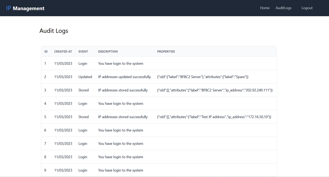The image size is (329, 177).
Task: Select ID cell of row 9
Action: 45,170
